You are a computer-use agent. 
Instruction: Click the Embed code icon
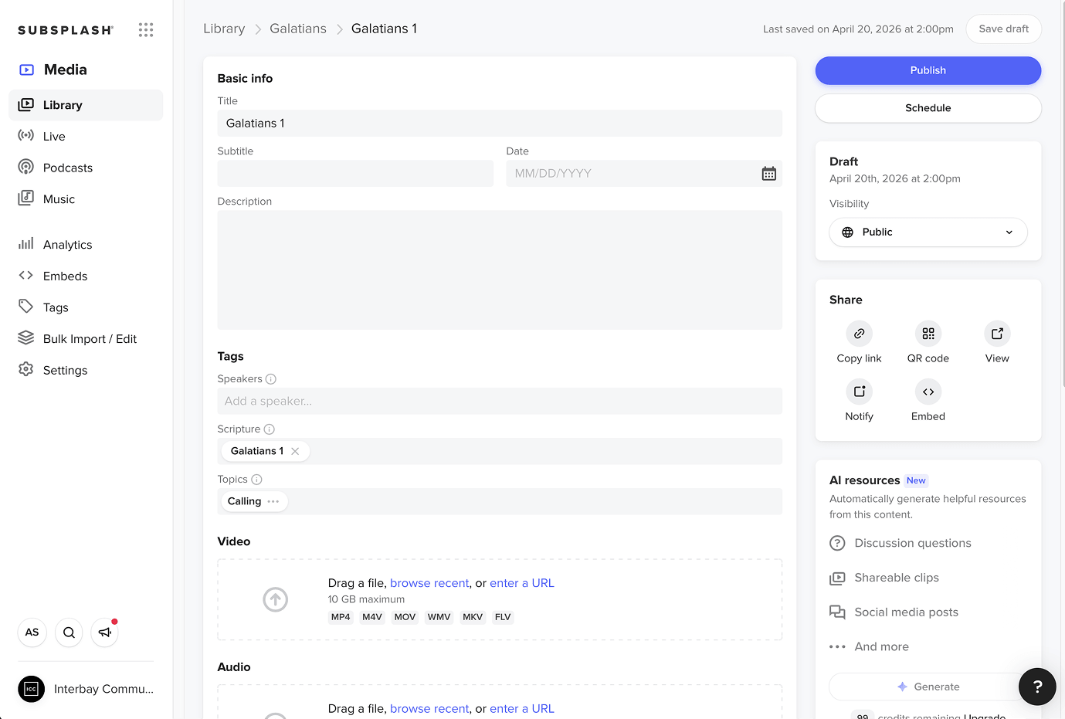928,392
